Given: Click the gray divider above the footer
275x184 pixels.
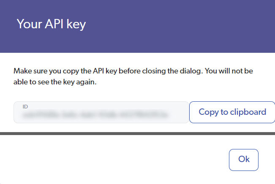Looking at the screenshot, I should point(137,133).
